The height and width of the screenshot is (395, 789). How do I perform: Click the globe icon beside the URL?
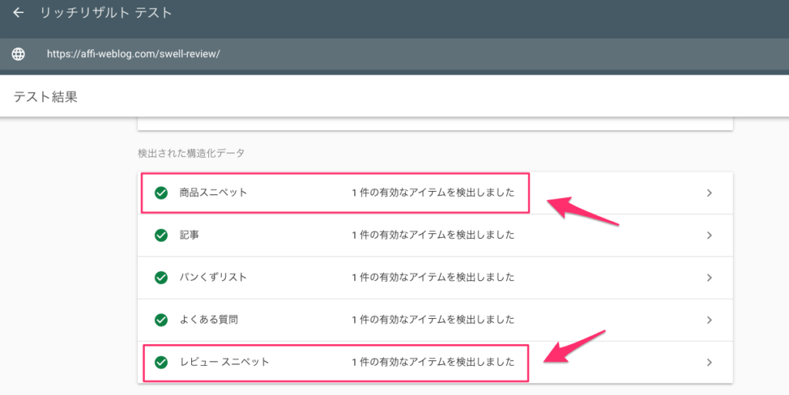[x=18, y=54]
